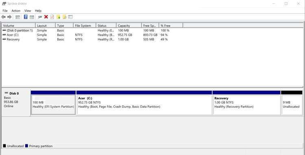Click the properties checkmark sheet icon
305x155 pixels.
click(x=52, y=17)
